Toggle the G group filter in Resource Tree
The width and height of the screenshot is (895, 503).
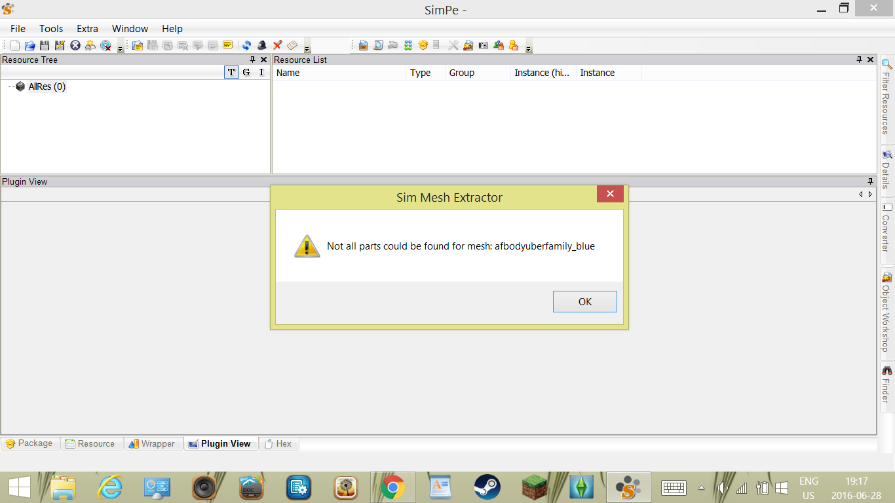(246, 73)
